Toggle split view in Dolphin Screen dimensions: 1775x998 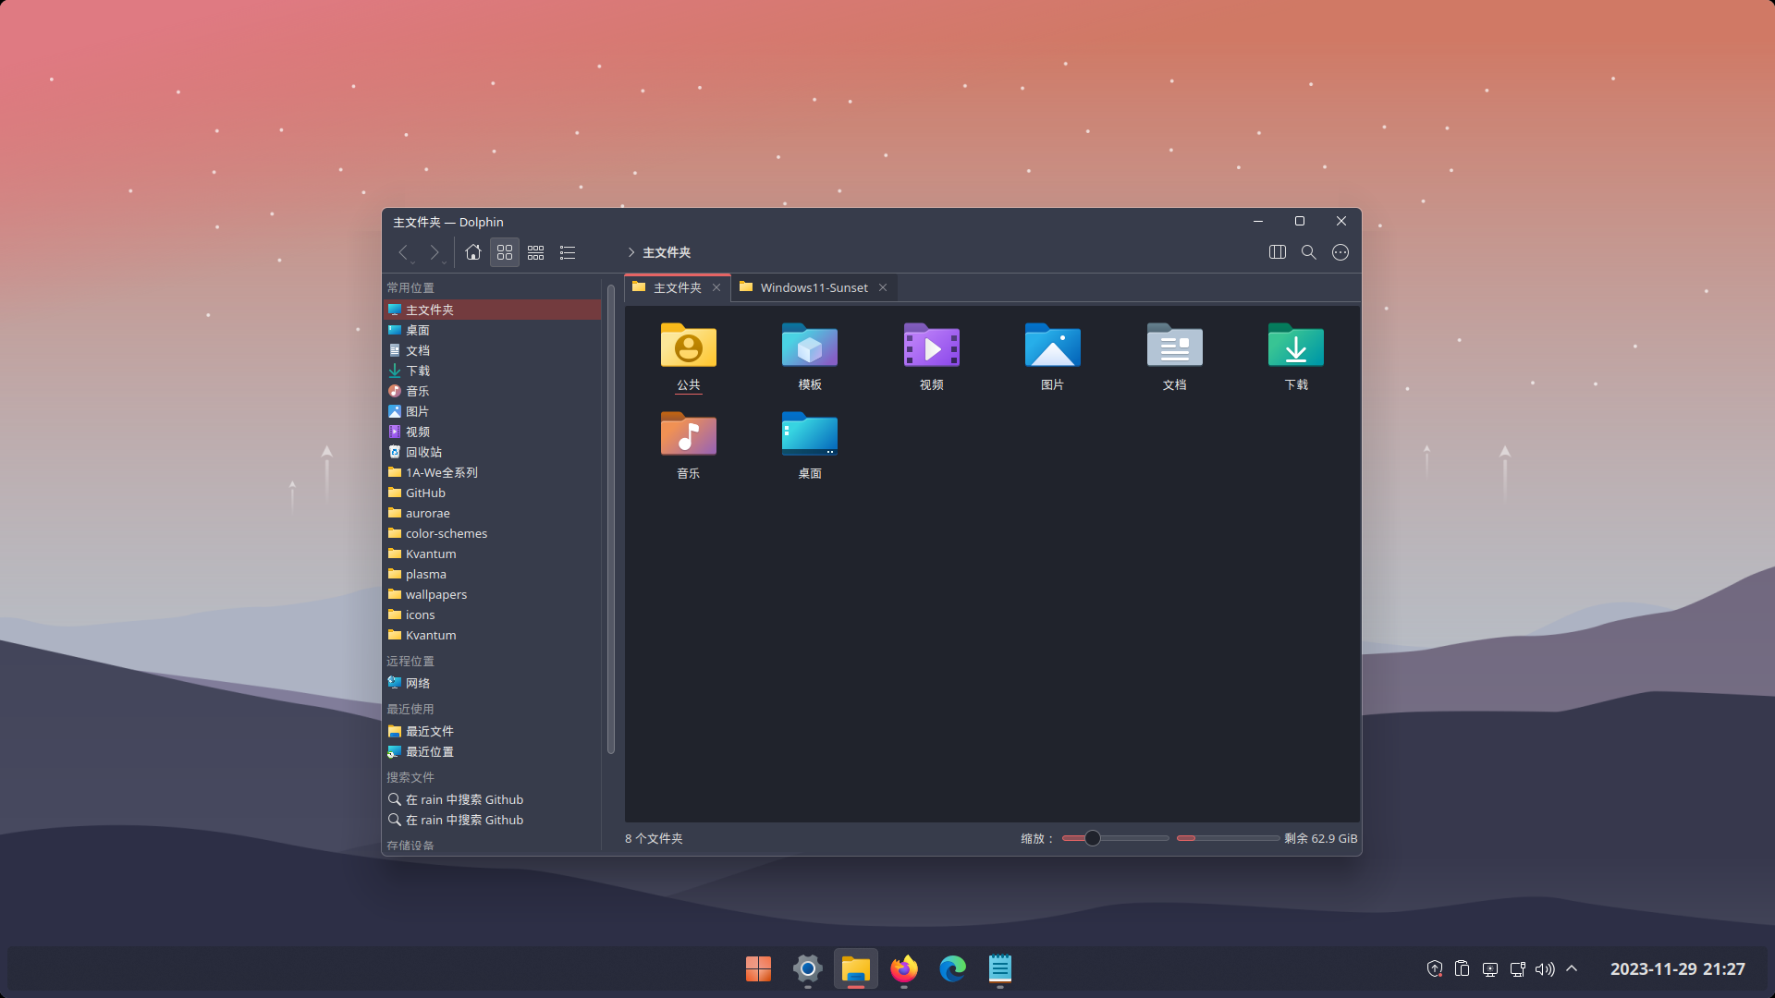[1278, 252]
